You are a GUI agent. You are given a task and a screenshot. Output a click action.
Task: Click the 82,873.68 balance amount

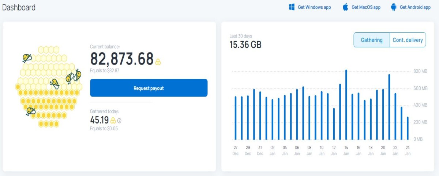[x=122, y=59]
